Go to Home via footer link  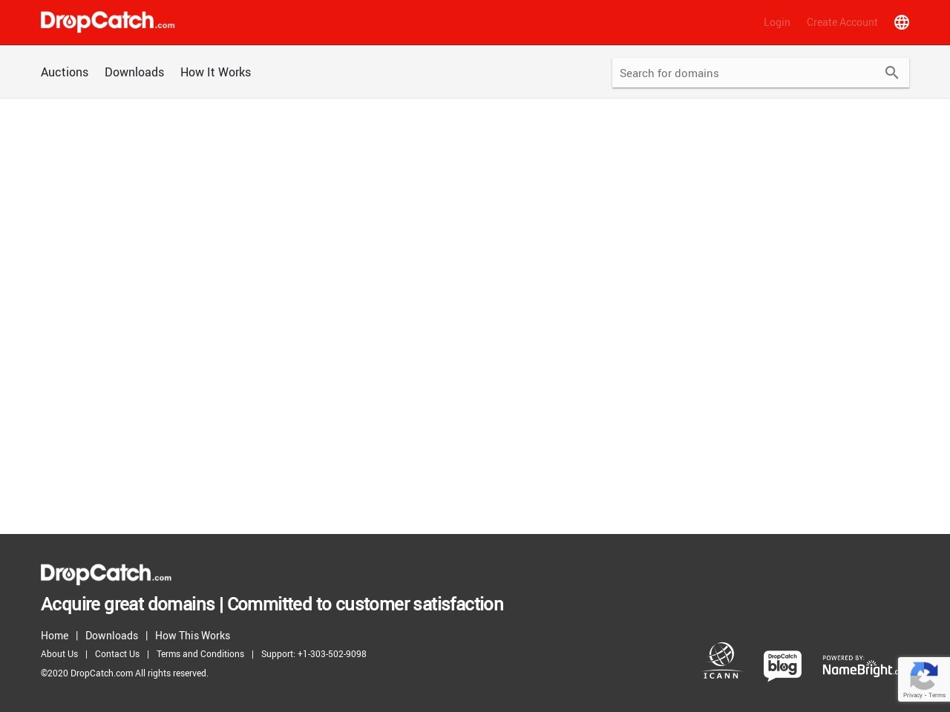click(x=54, y=636)
